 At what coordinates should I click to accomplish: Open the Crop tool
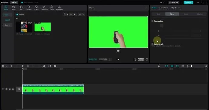coord(55,66)
